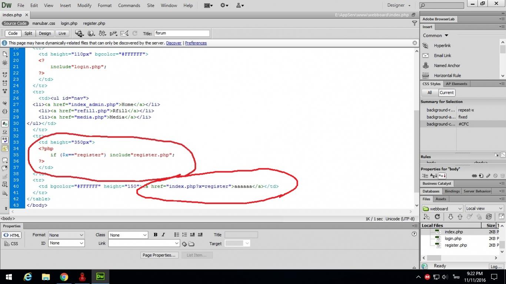Toggle Italic in Properties panel

click(163, 235)
